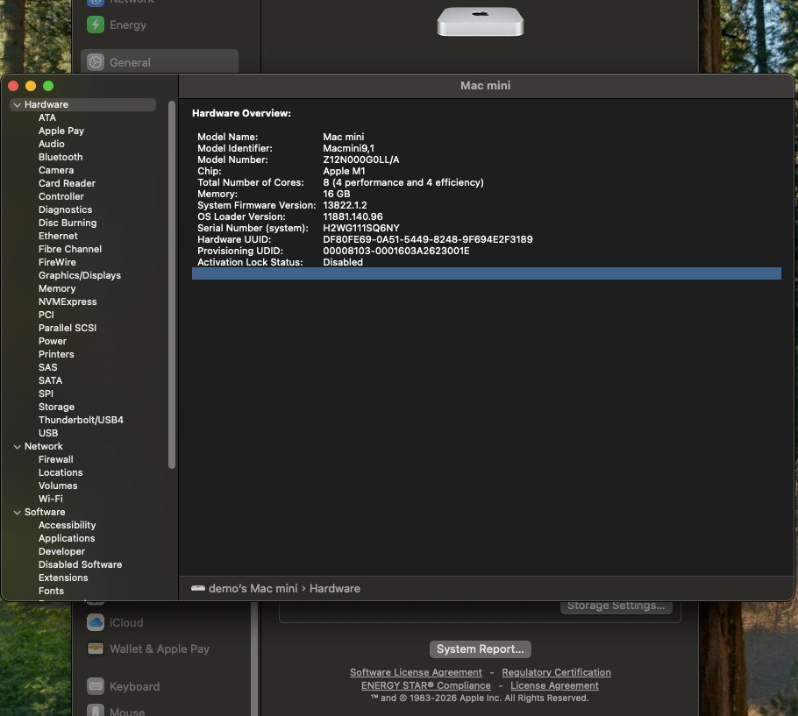Viewport: 798px width, 716px height.
Task: Select the Keyboard icon in the sidebar
Action: [96, 686]
